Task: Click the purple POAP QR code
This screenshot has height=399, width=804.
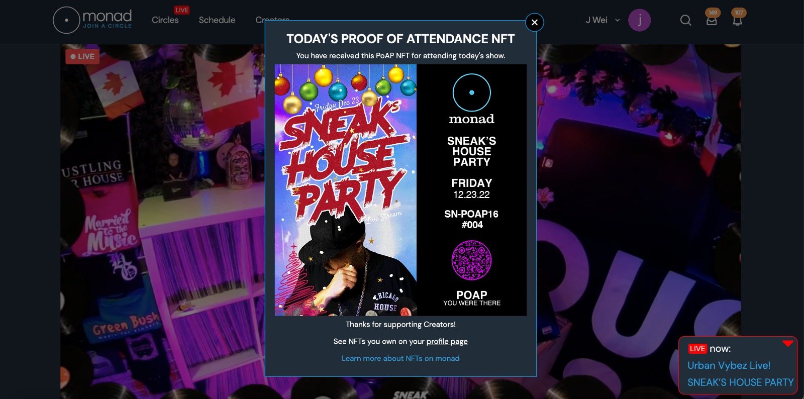Action: [471, 260]
